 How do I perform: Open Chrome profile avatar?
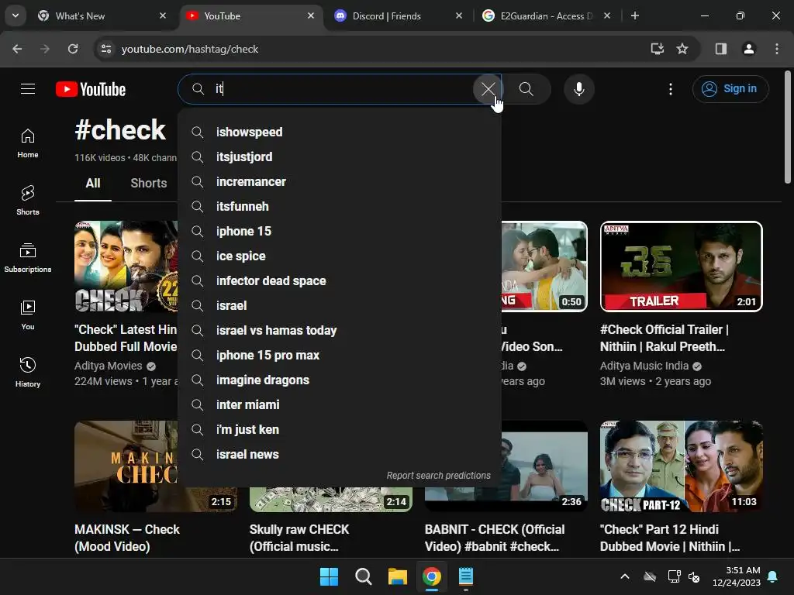749,49
